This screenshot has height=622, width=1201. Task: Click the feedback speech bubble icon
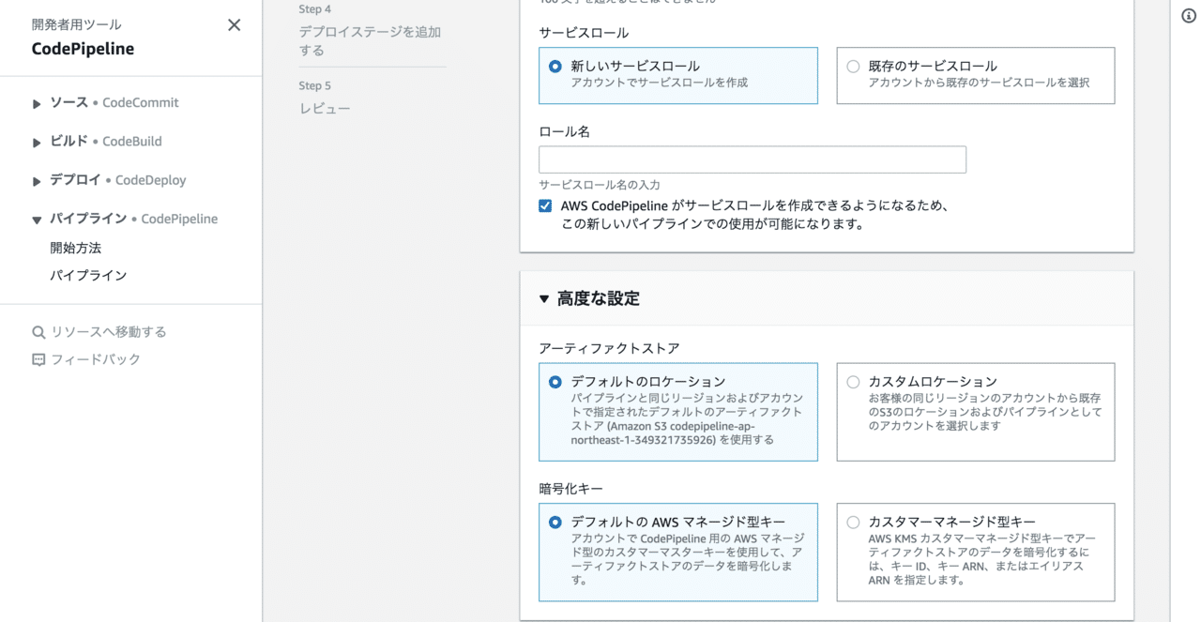[38, 359]
